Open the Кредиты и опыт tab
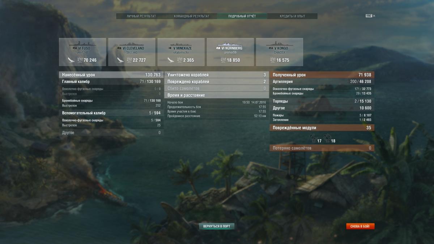Viewport: 434px width, 244px height. pyautogui.click(x=292, y=16)
